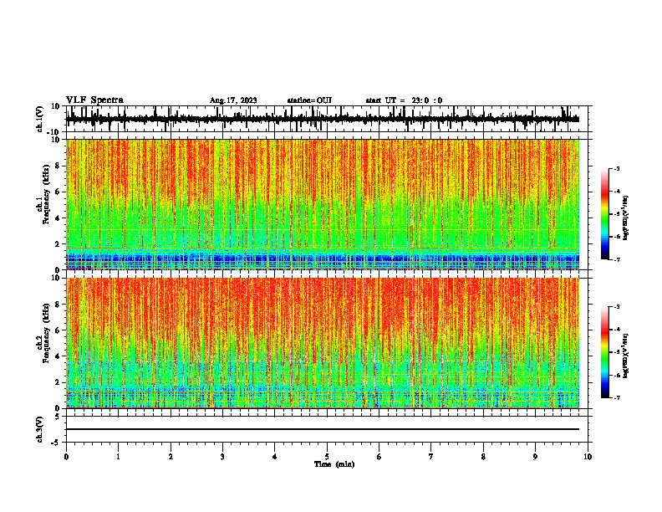Click the time axis tick label "4"
Image resolution: width=662 pixels, height=512 pixels.
(275, 457)
